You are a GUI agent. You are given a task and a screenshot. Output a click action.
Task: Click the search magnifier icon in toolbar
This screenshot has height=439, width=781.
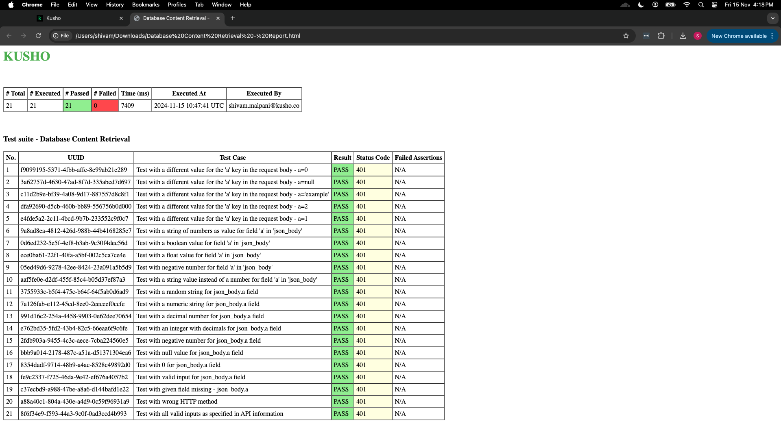click(x=701, y=5)
